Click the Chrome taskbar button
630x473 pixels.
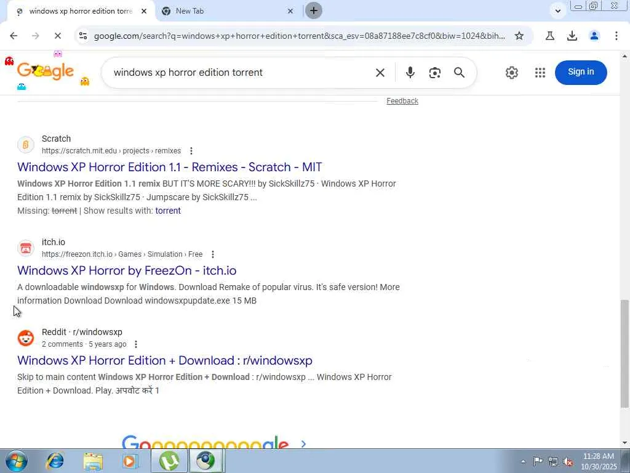[205, 461]
